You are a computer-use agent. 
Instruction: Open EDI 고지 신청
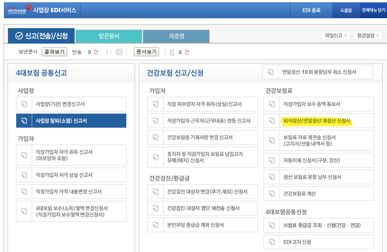(319, 242)
